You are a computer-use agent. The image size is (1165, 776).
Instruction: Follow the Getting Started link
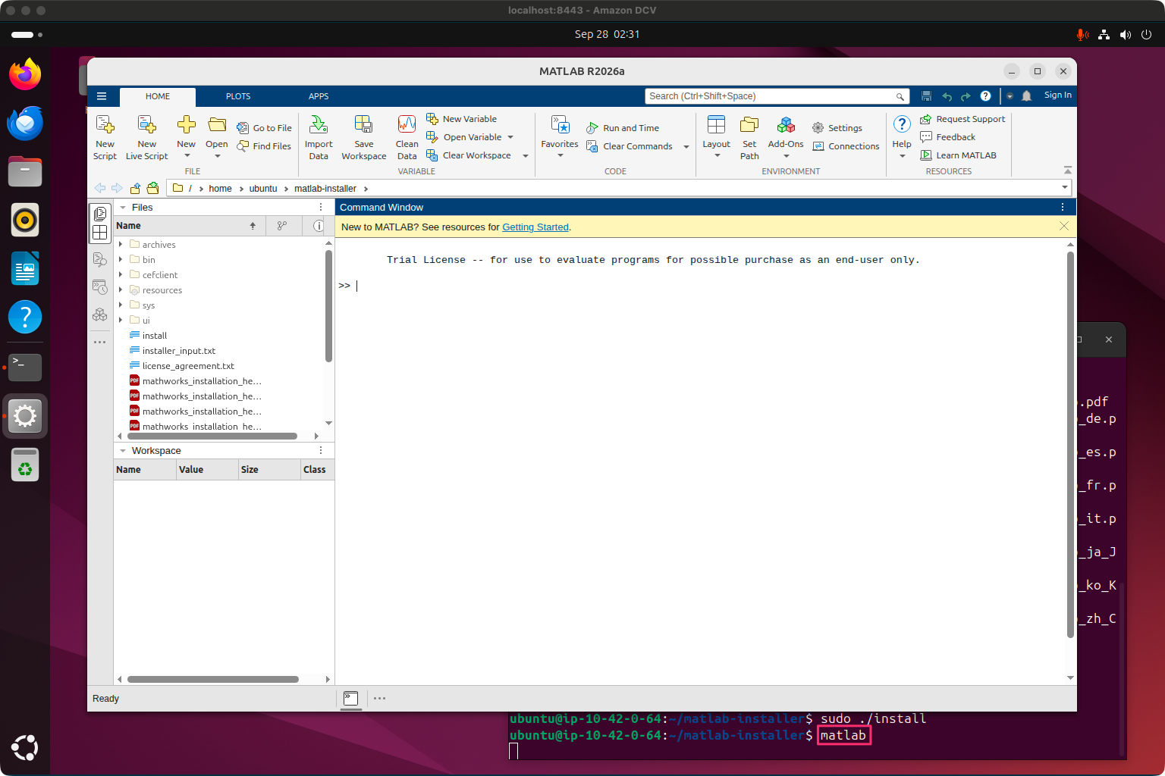(535, 227)
